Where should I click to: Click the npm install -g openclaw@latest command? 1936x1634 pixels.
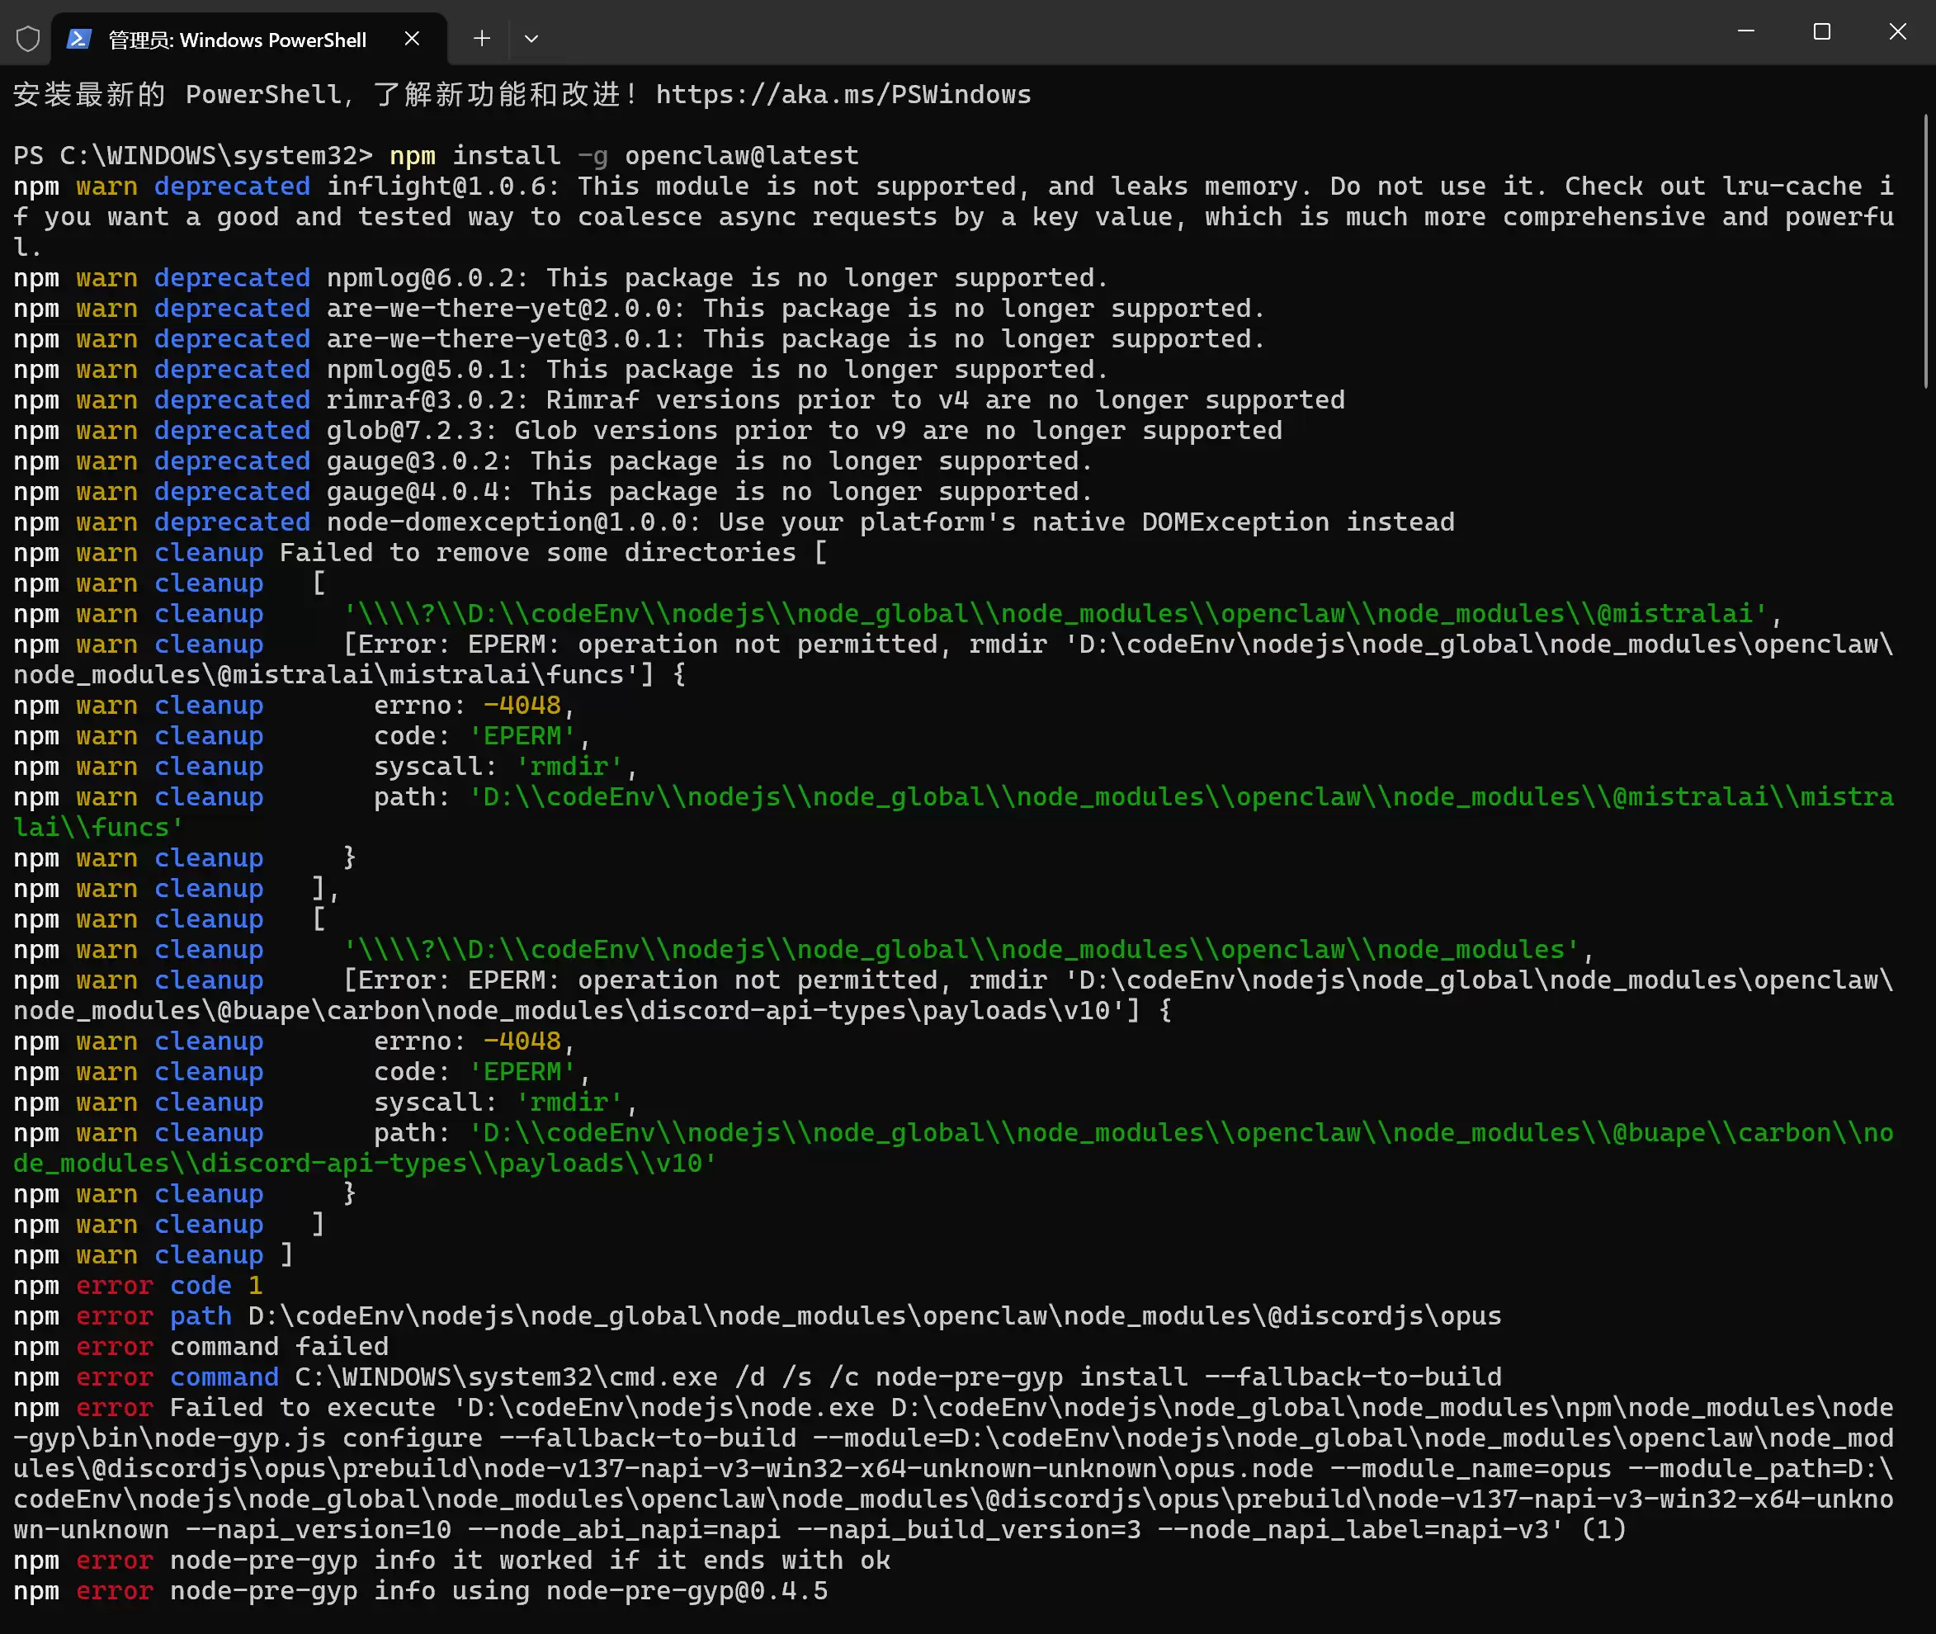pyautogui.click(x=623, y=156)
